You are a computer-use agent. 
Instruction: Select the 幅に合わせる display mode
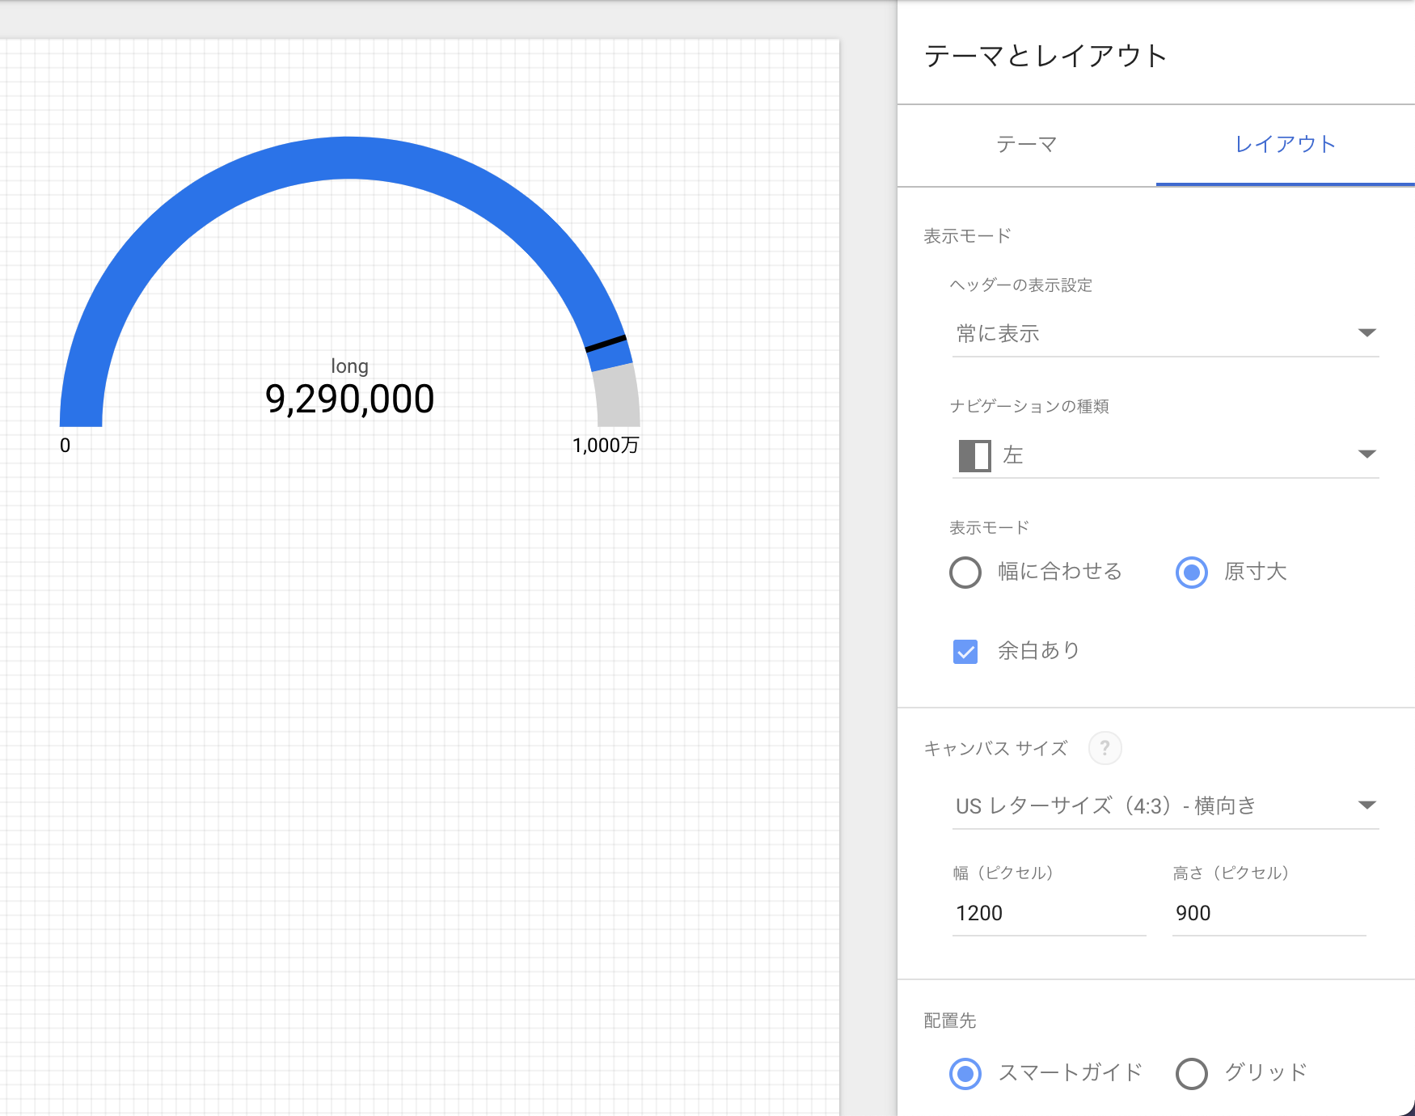tap(965, 572)
